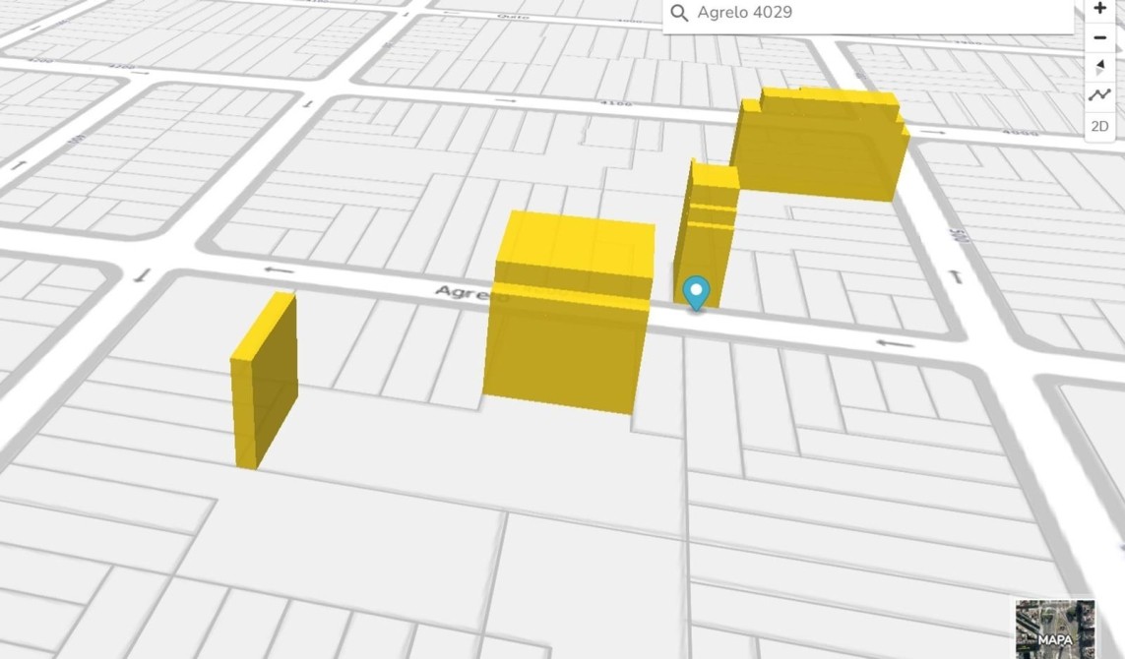The width and height of the screenshot is (1125, 659).
Task: Click the Quito street label at top
Action: tap(513, 16)
